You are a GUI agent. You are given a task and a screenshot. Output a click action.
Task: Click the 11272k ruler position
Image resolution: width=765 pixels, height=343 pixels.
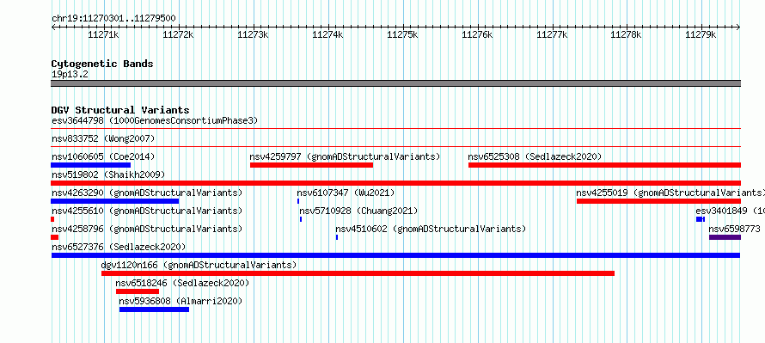[x=178, y=34]
